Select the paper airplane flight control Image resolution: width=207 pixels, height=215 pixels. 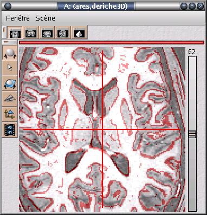[x=10, y=99]
